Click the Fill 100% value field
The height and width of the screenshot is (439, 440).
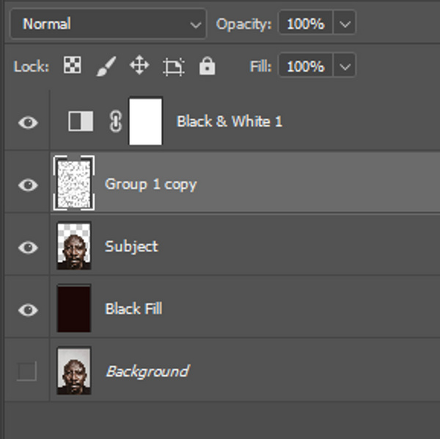(305, 67)
